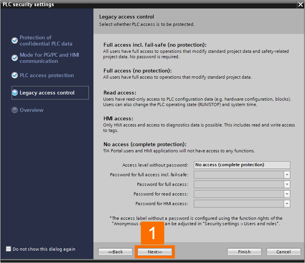This screenshot has height=263, width=305.
Task: Close the dialog with the X button
Action: point(300,5)
